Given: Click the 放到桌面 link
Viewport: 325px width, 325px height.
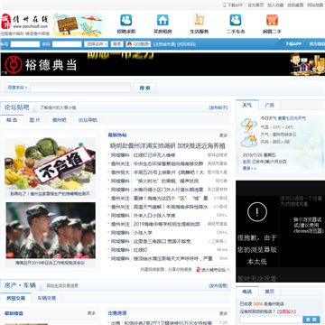Looking at the screenshot, I should click(295, 5).
